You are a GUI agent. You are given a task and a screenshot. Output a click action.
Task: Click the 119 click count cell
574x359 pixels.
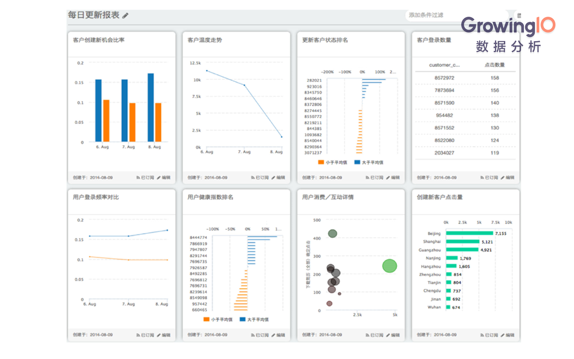coord(495,153)
